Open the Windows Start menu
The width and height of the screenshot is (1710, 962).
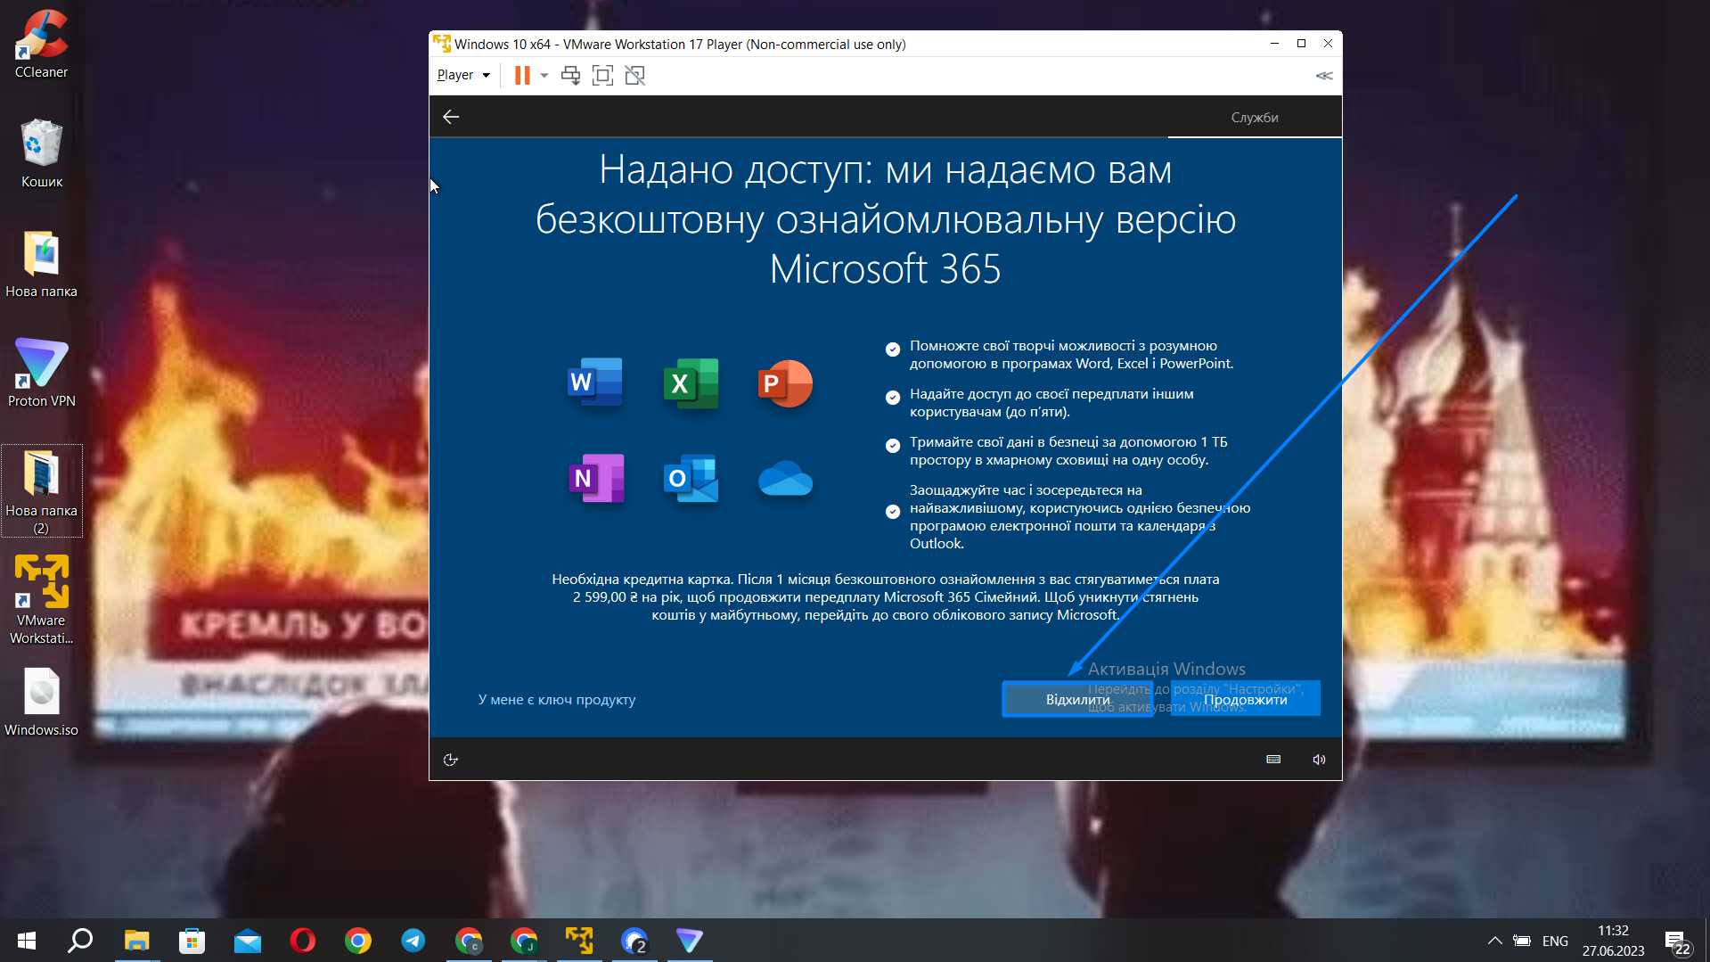[27, 941]
